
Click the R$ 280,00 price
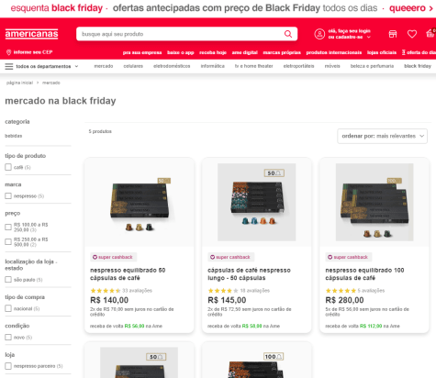click(344, 300)
